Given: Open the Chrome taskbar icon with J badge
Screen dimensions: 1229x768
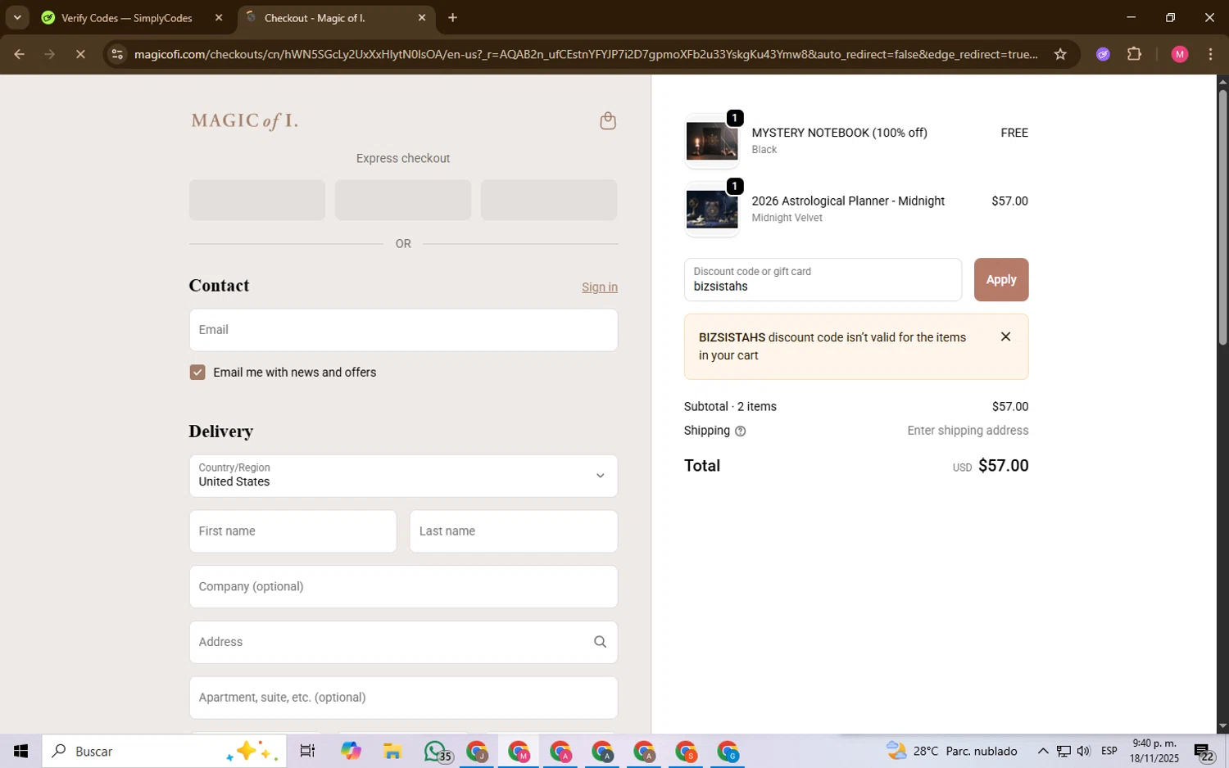Looking at the screenshot, I should 477,751.
